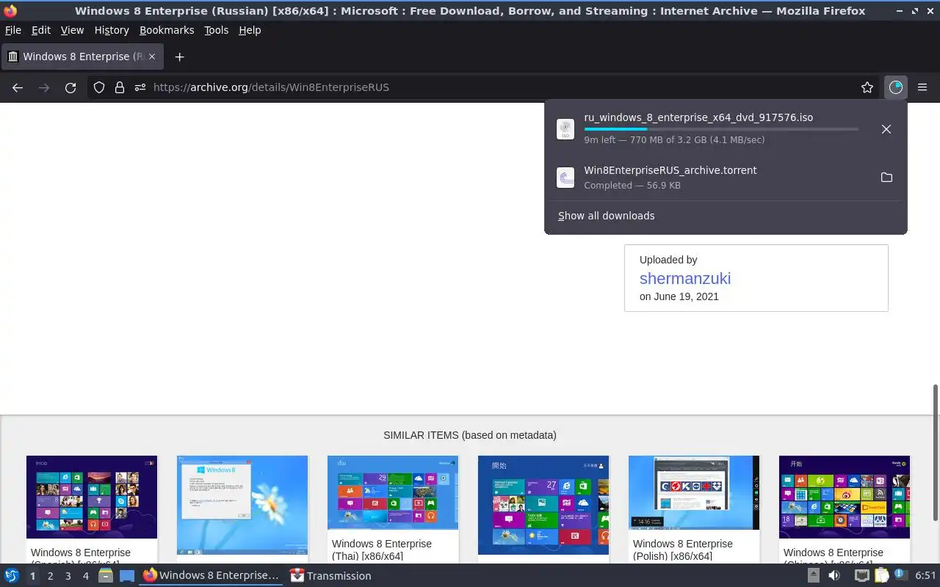The width and height of the screenshot is (940, 587).
Task: Switch to workspace 2
Action: (50, 576)
